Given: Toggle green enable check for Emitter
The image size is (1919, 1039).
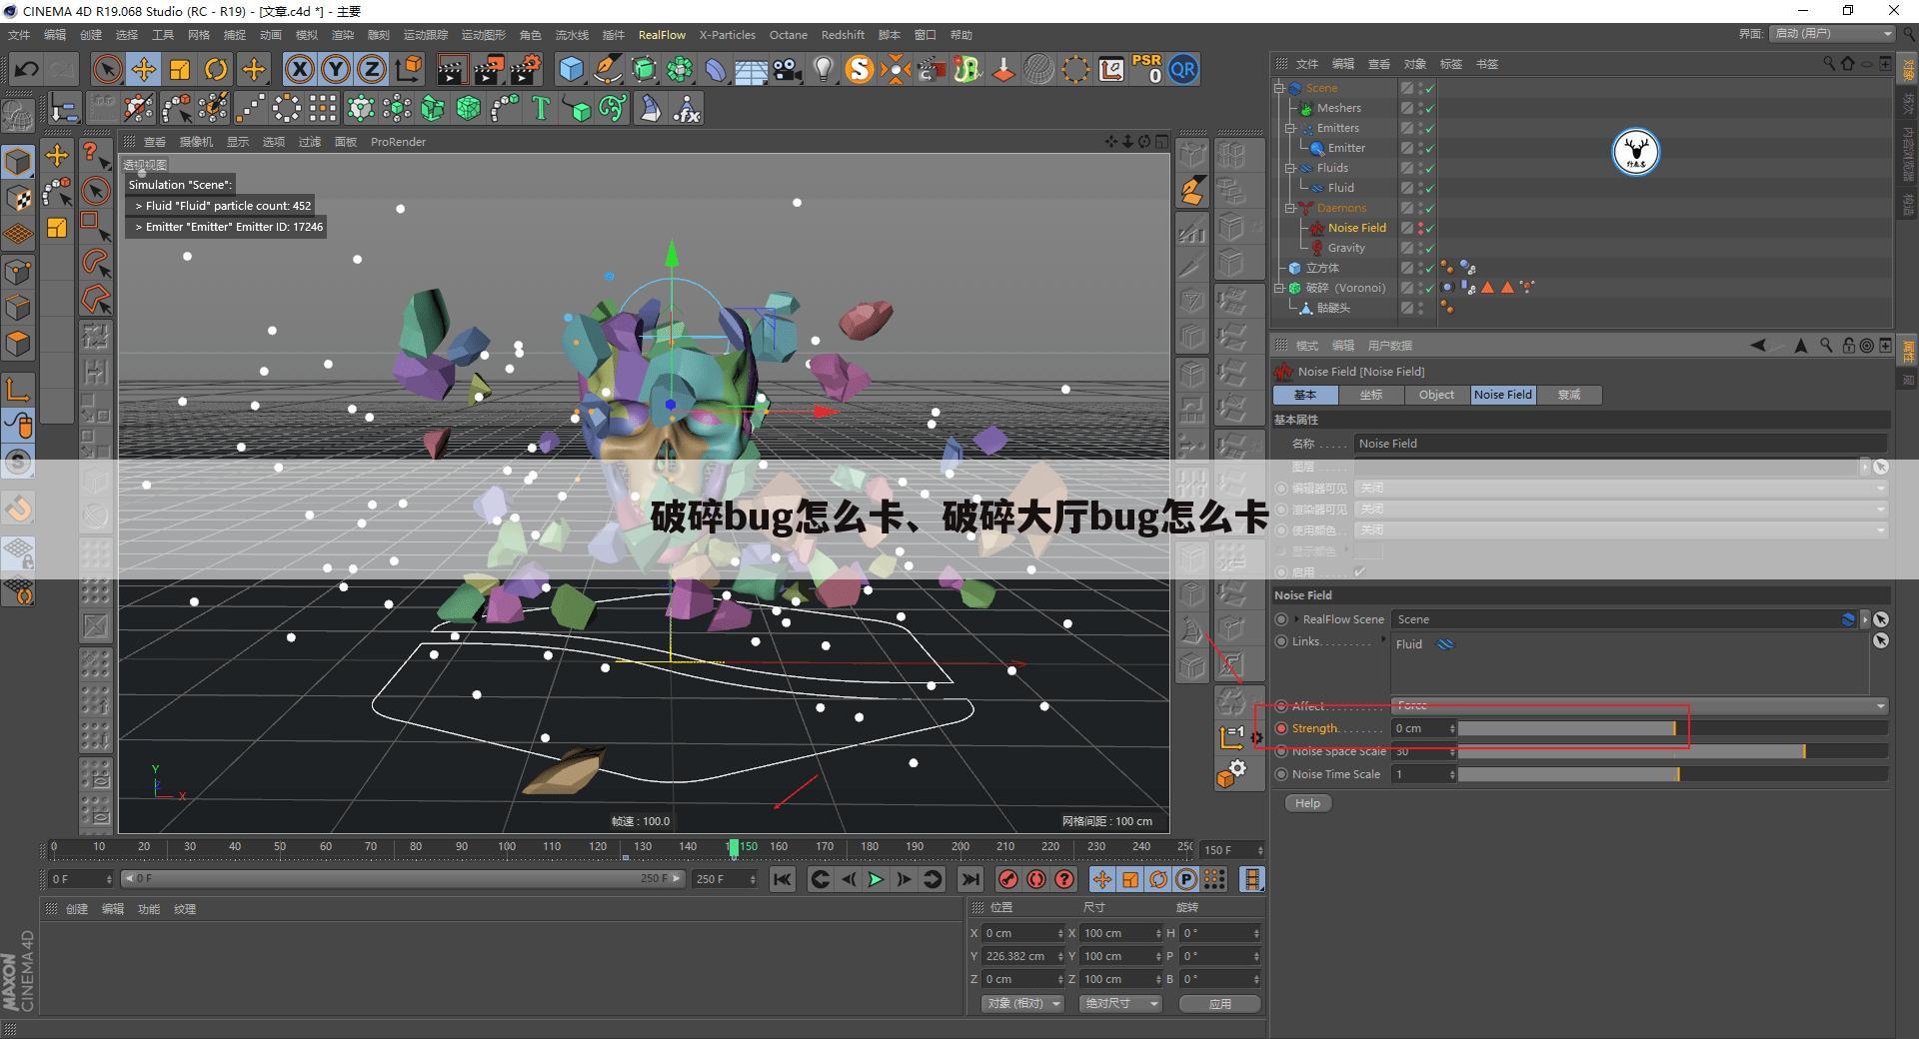Looking at the screenshot, I should [1429, 148].
